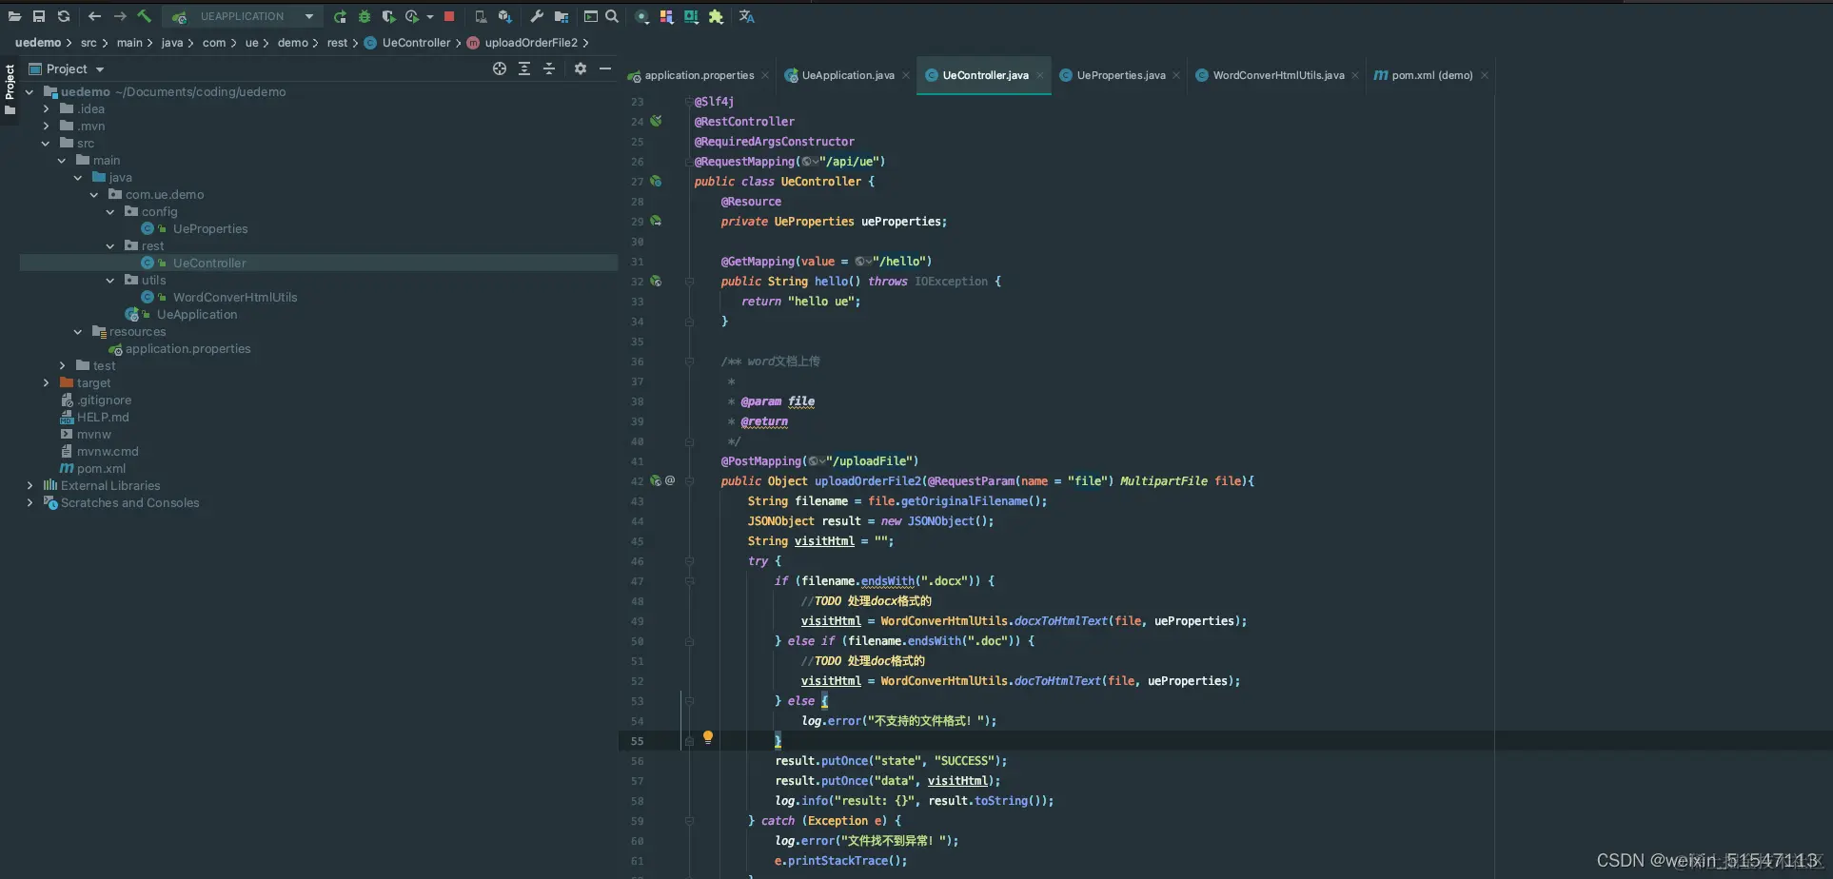The image size is (1833, 879).
Task: Navigate back with the left arrow icon
Action: pyautogui.click(x=94, y=16)
